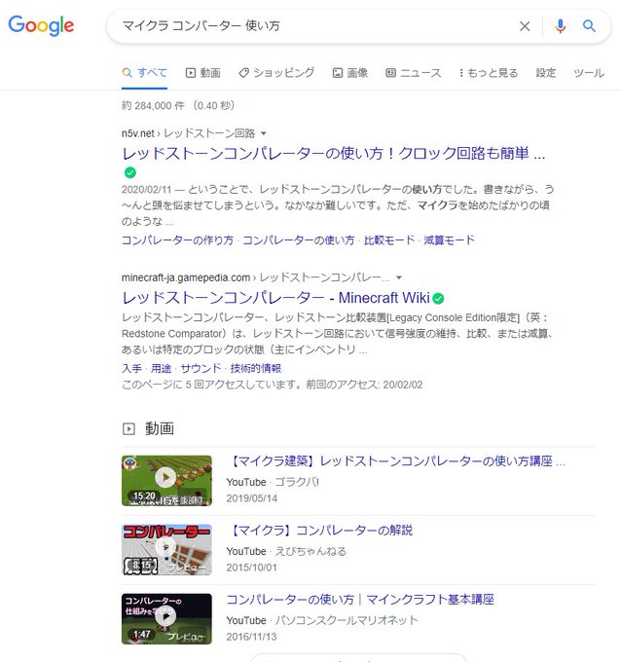The height and width of the screenshot is (662, 621).
Task: Click the date 2015/10/01
Action: 251,568
